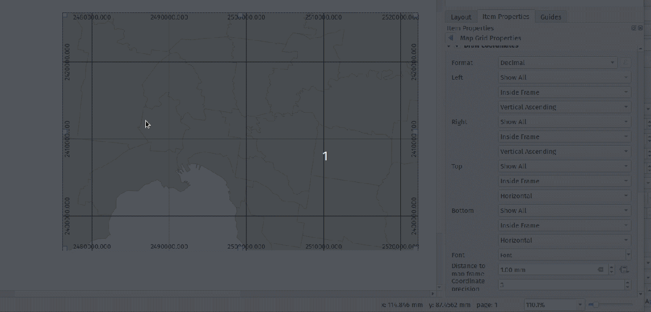Click the data-defined override for distance
Viewport: 651px width, 312px height.
[x=624, y=270]
